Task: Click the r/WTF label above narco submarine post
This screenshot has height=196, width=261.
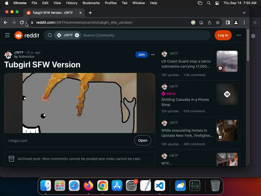Action: point(174,54)
